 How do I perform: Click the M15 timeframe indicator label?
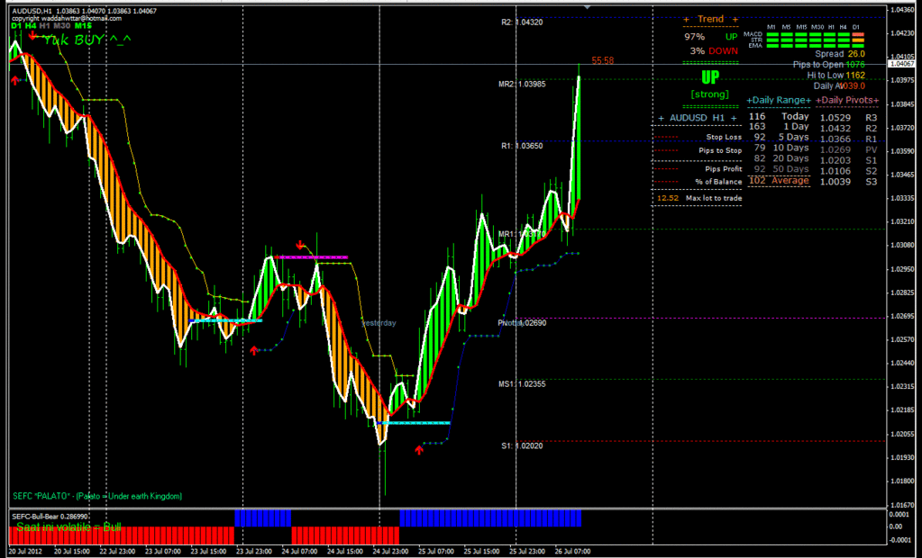point(84,26)
